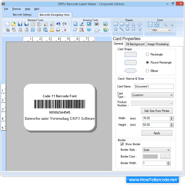Click the zoom out magnifier

[171, 24]
